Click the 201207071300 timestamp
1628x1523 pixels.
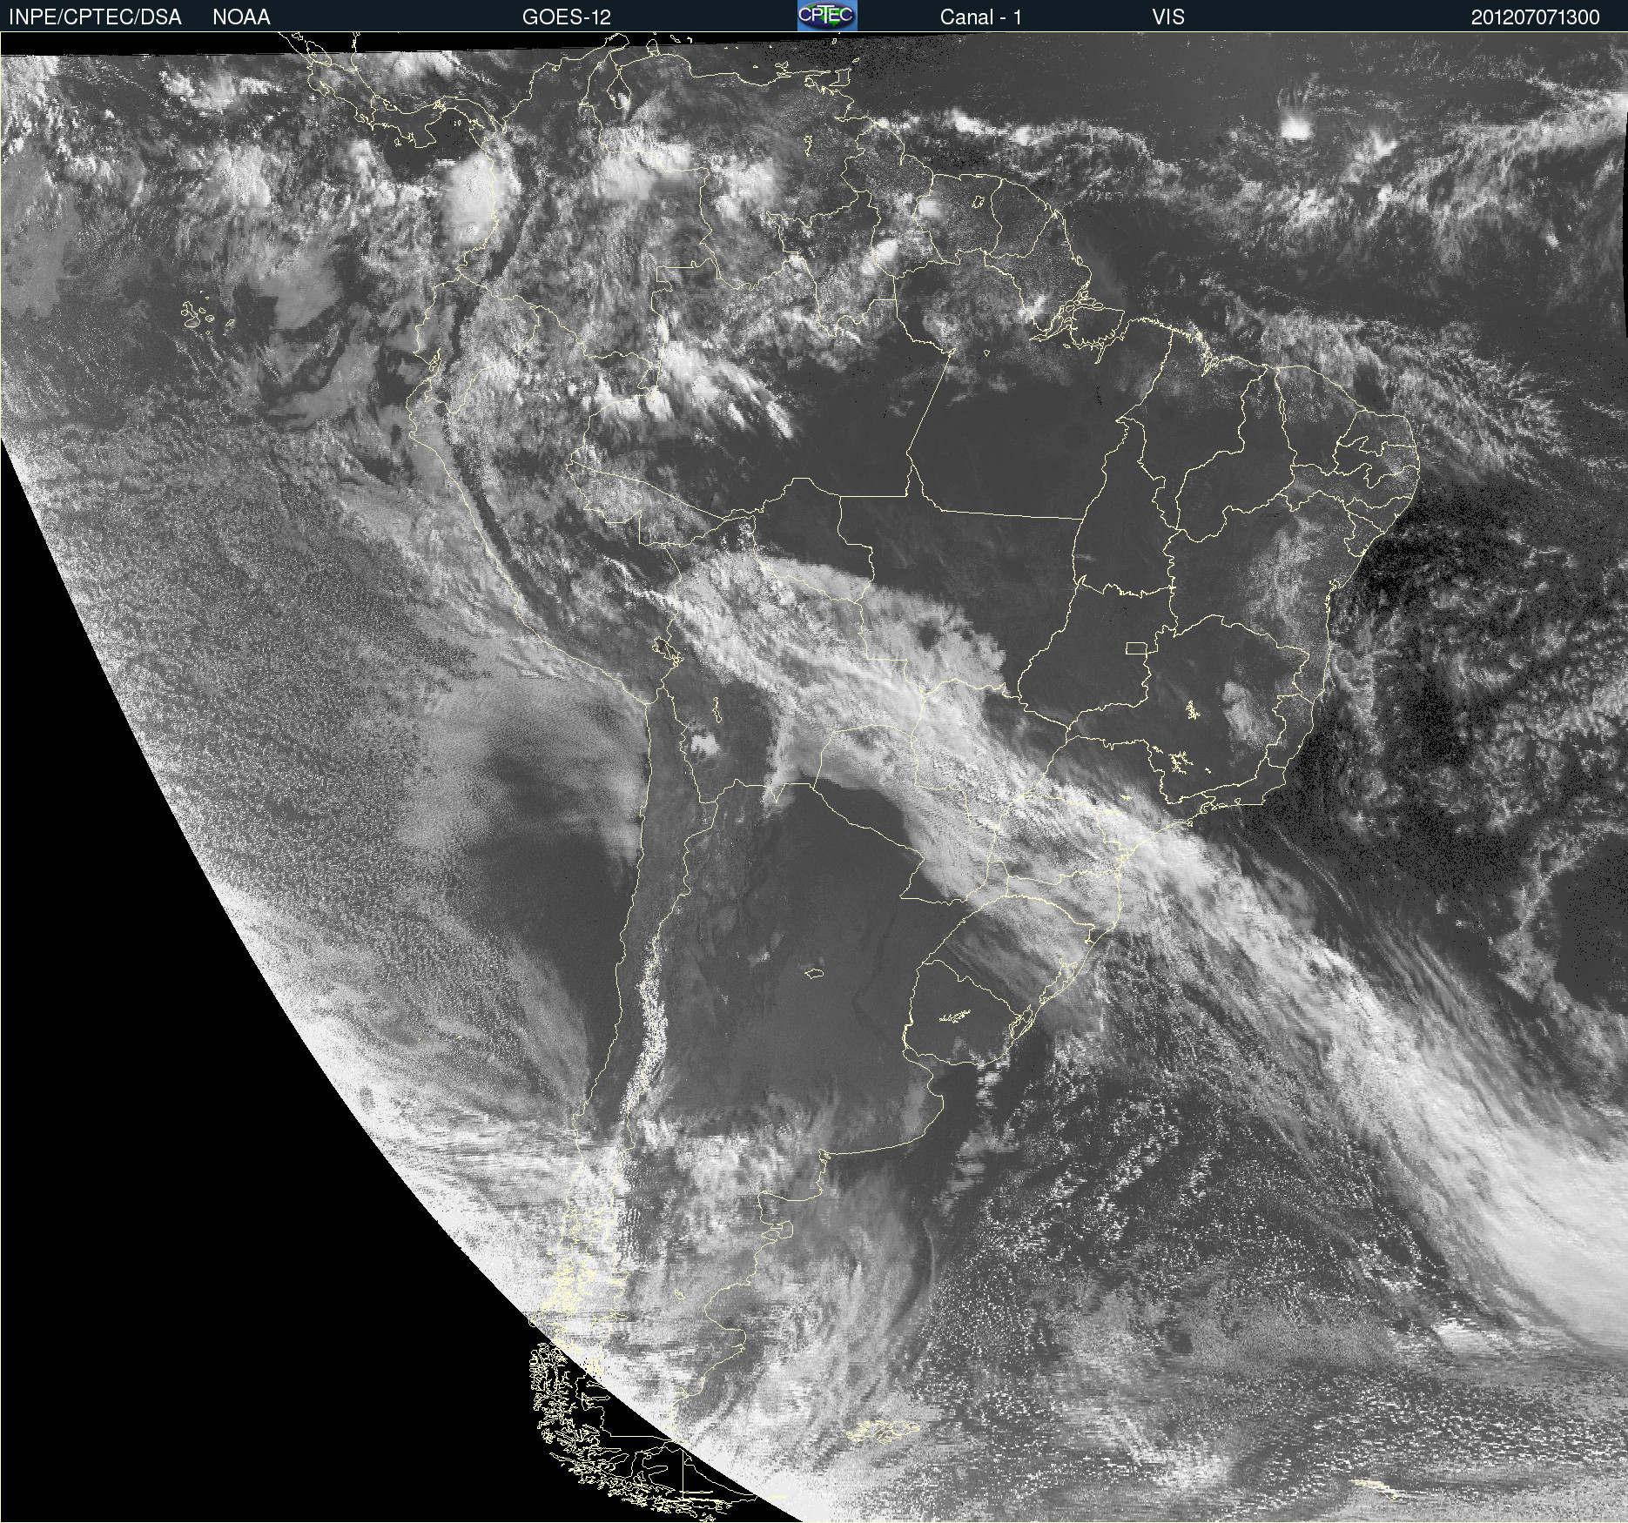coord(1536,17)
